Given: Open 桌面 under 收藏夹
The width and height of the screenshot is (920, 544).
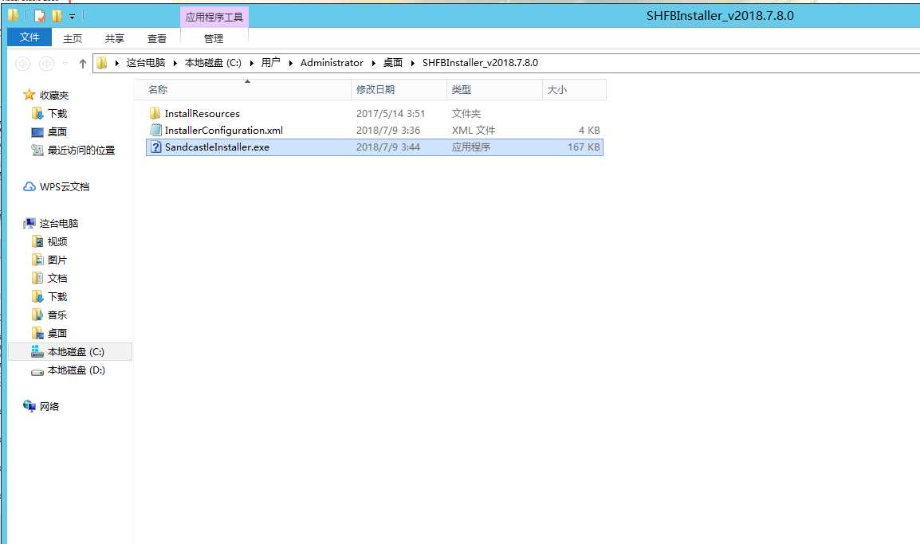Looking at the screenshot, I should (x=57, y=132).
